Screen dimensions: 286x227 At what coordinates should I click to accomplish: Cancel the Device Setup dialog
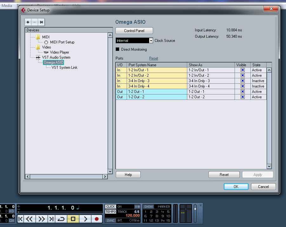263,186
